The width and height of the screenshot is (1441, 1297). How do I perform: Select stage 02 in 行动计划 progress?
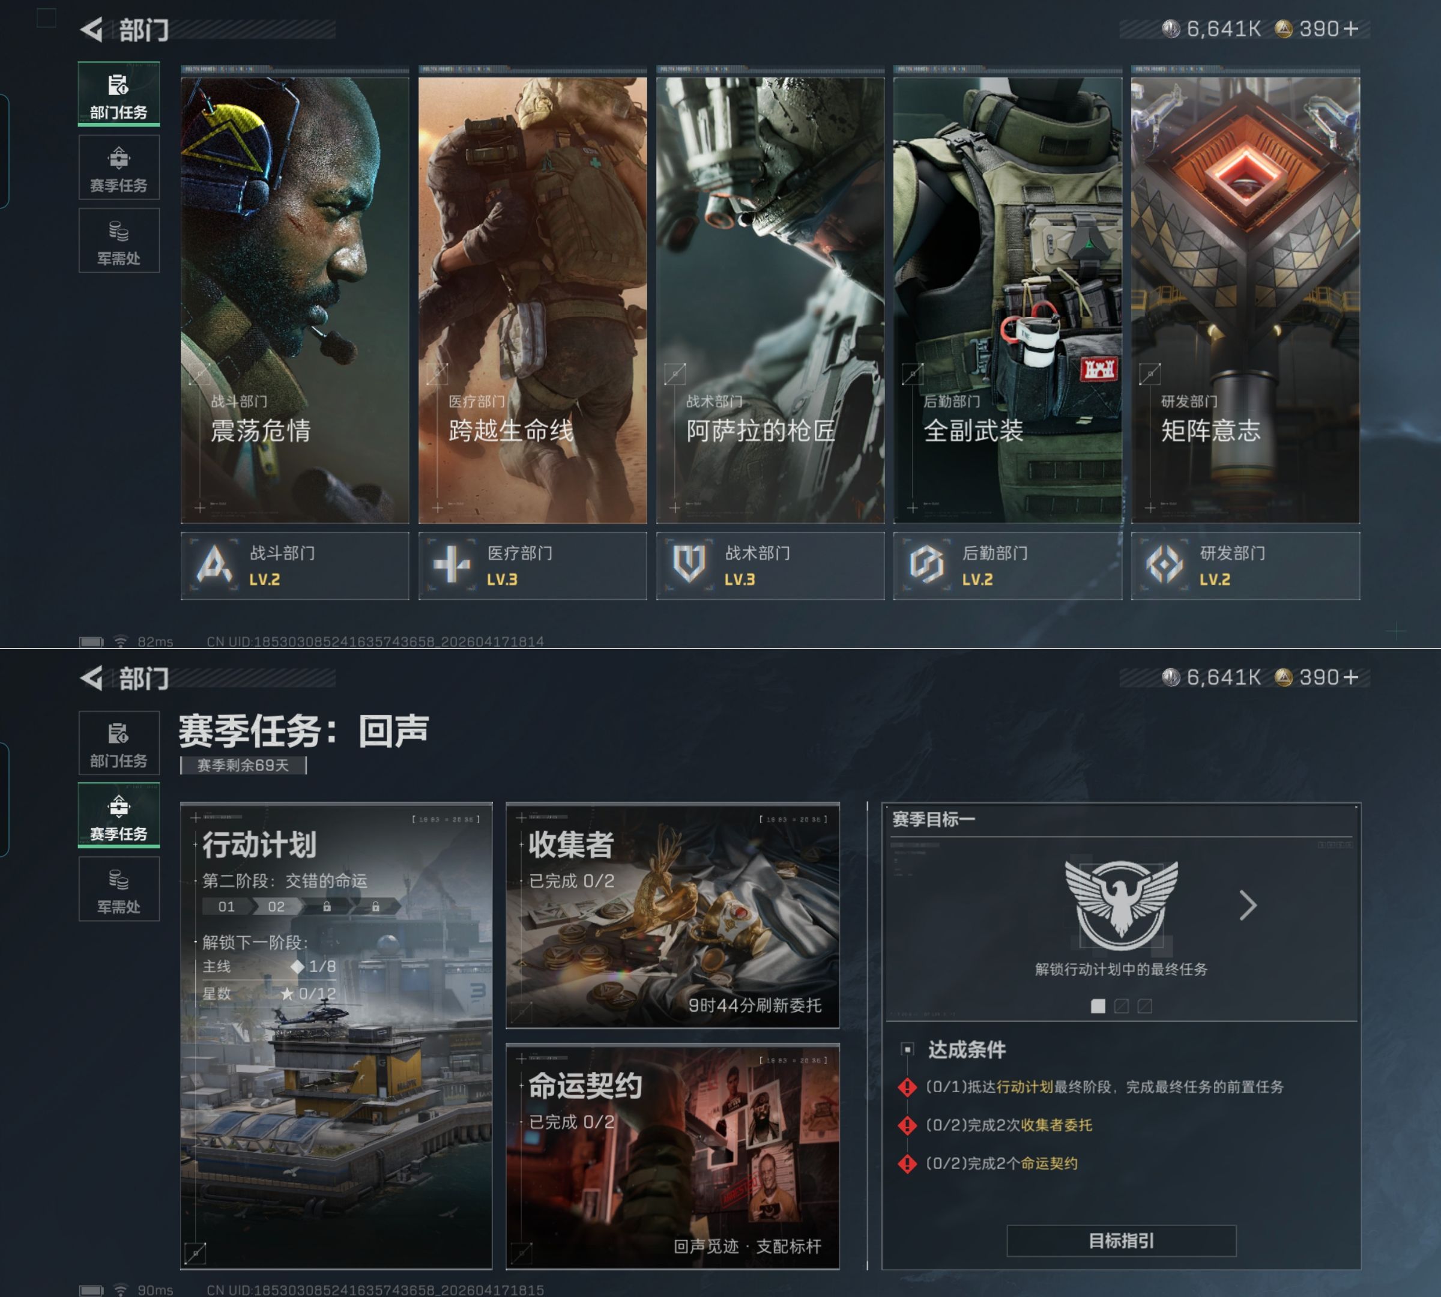pyautogui.click(x=277, y=907)
